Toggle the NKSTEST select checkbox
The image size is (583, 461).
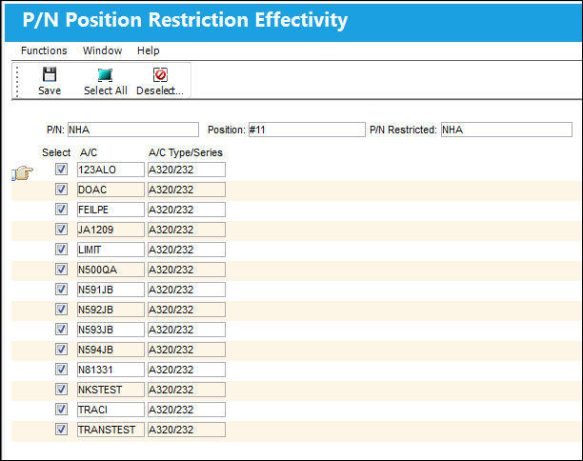pos(61,390)
